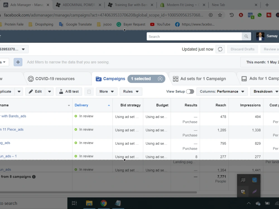
Task: Click the blue monitor tray icon
Action: click(255, 180)
